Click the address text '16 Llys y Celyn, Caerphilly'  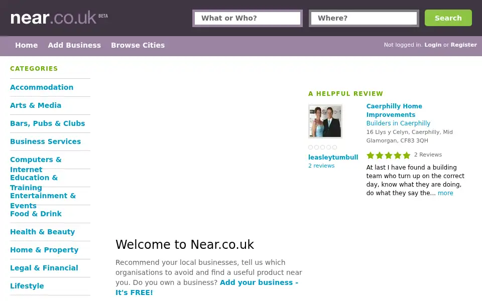[403, 132]
